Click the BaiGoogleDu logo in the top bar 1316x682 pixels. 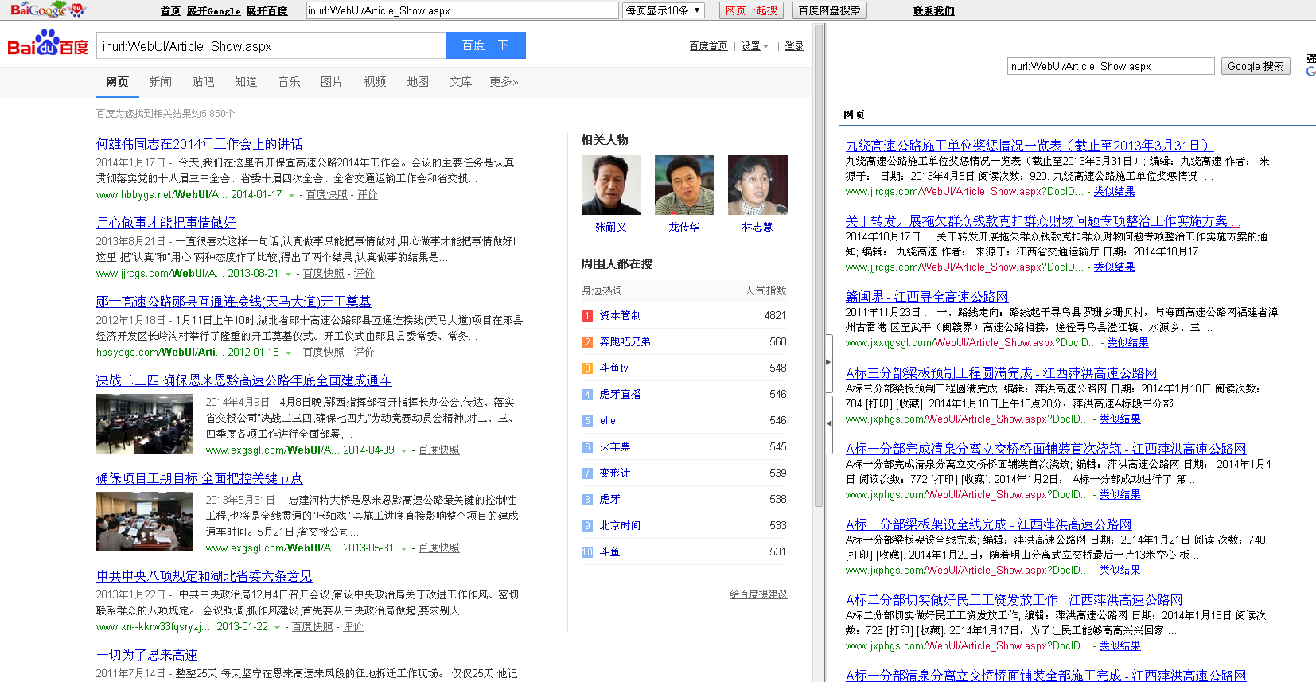coord(47,10)
